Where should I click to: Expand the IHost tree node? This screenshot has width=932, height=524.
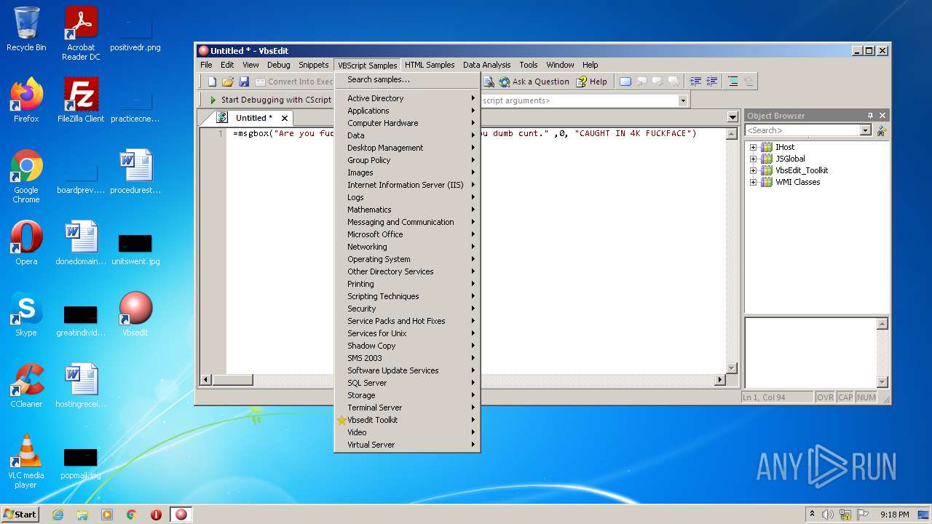pyautogui.click(x=753, y=147)
